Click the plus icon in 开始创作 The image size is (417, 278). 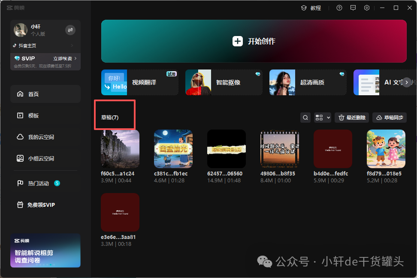click(238, 41)
